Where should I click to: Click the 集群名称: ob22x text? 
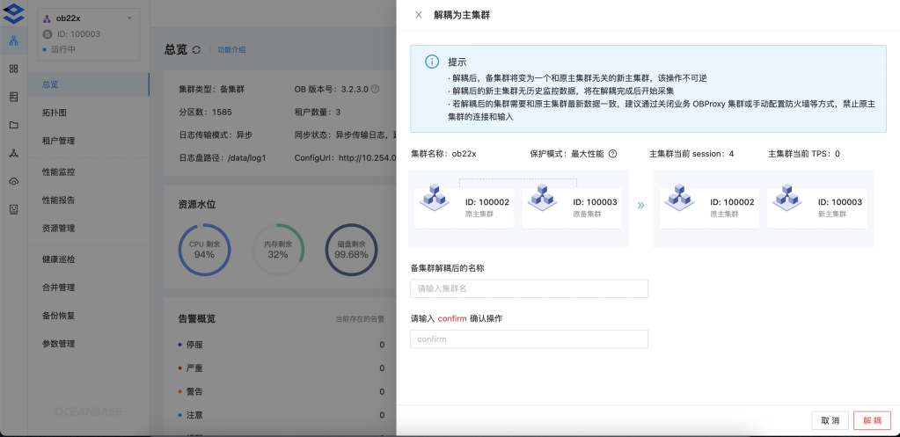[443, 154]
